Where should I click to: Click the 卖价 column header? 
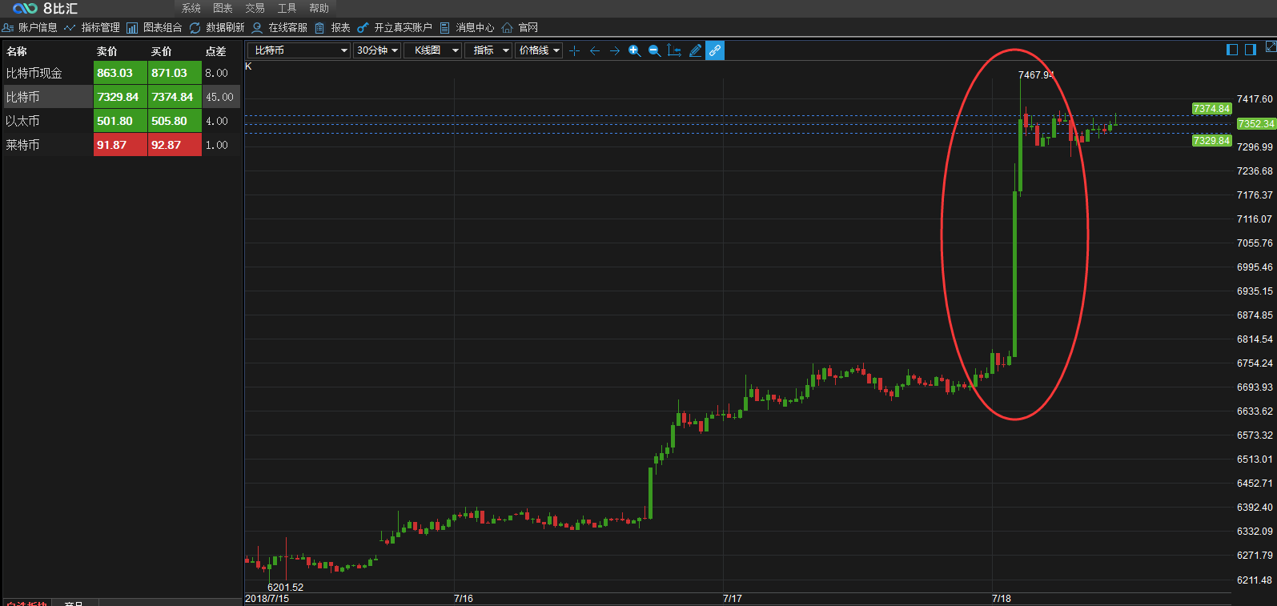(107, 51)
